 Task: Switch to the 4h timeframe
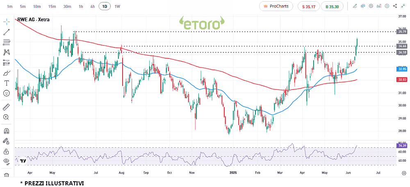pos(92,7)
